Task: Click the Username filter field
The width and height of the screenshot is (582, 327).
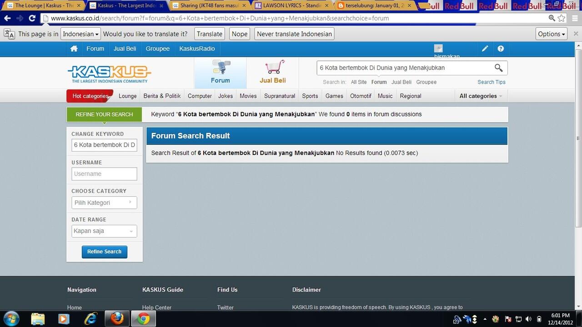Action: (x=104, y=173)
